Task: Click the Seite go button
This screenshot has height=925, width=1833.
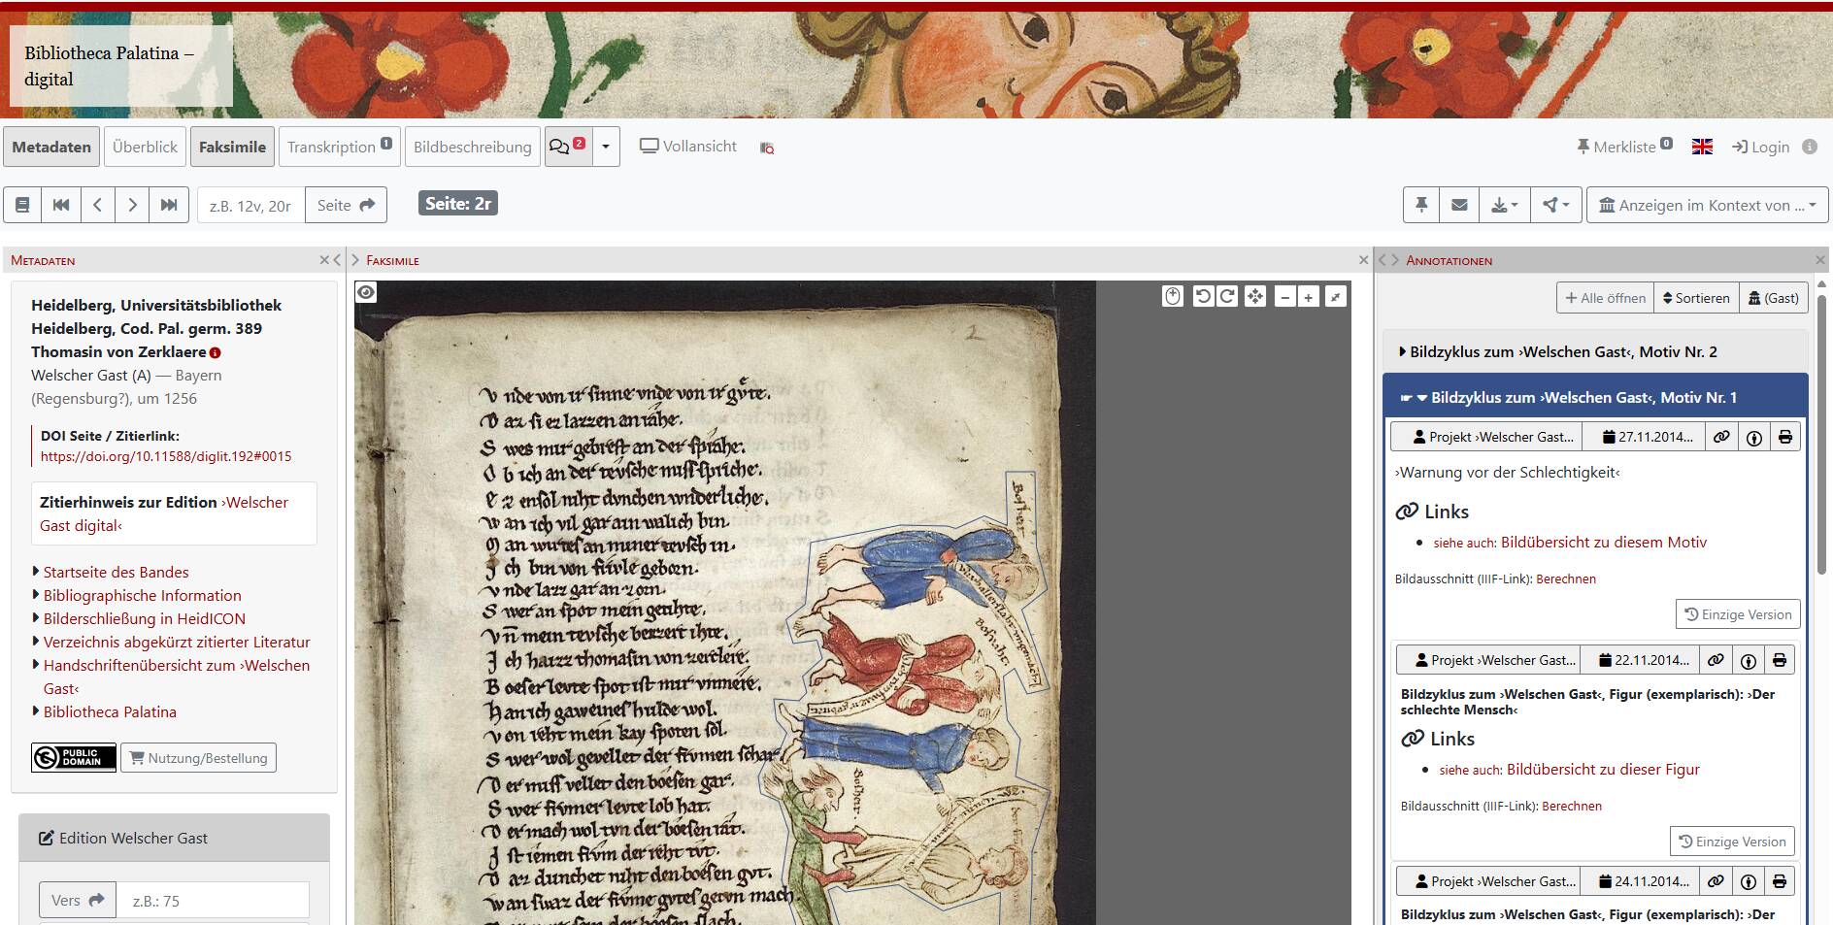Action: tap(346, 205)
